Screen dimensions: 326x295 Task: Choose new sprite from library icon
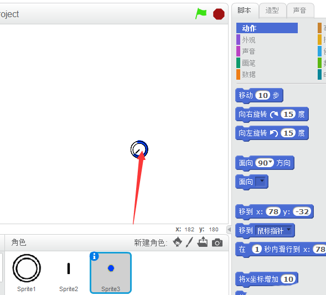[x=178, y=242]
